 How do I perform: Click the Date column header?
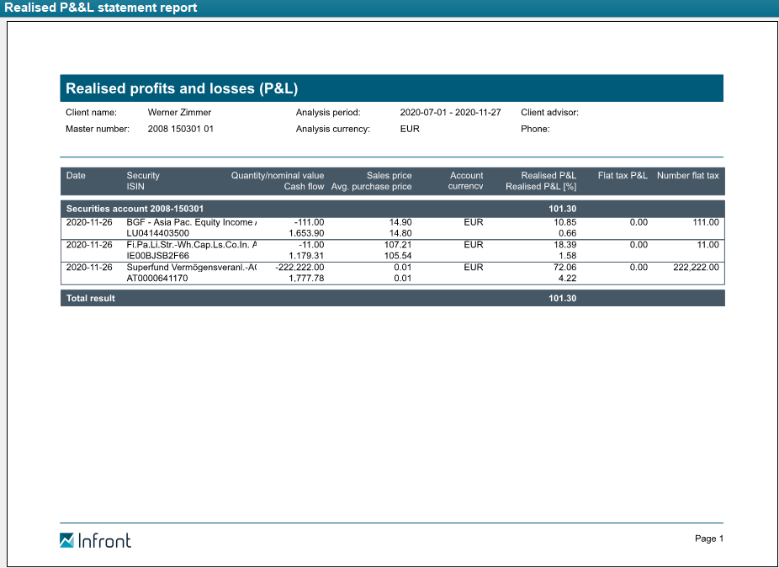[x=76, y=176]
